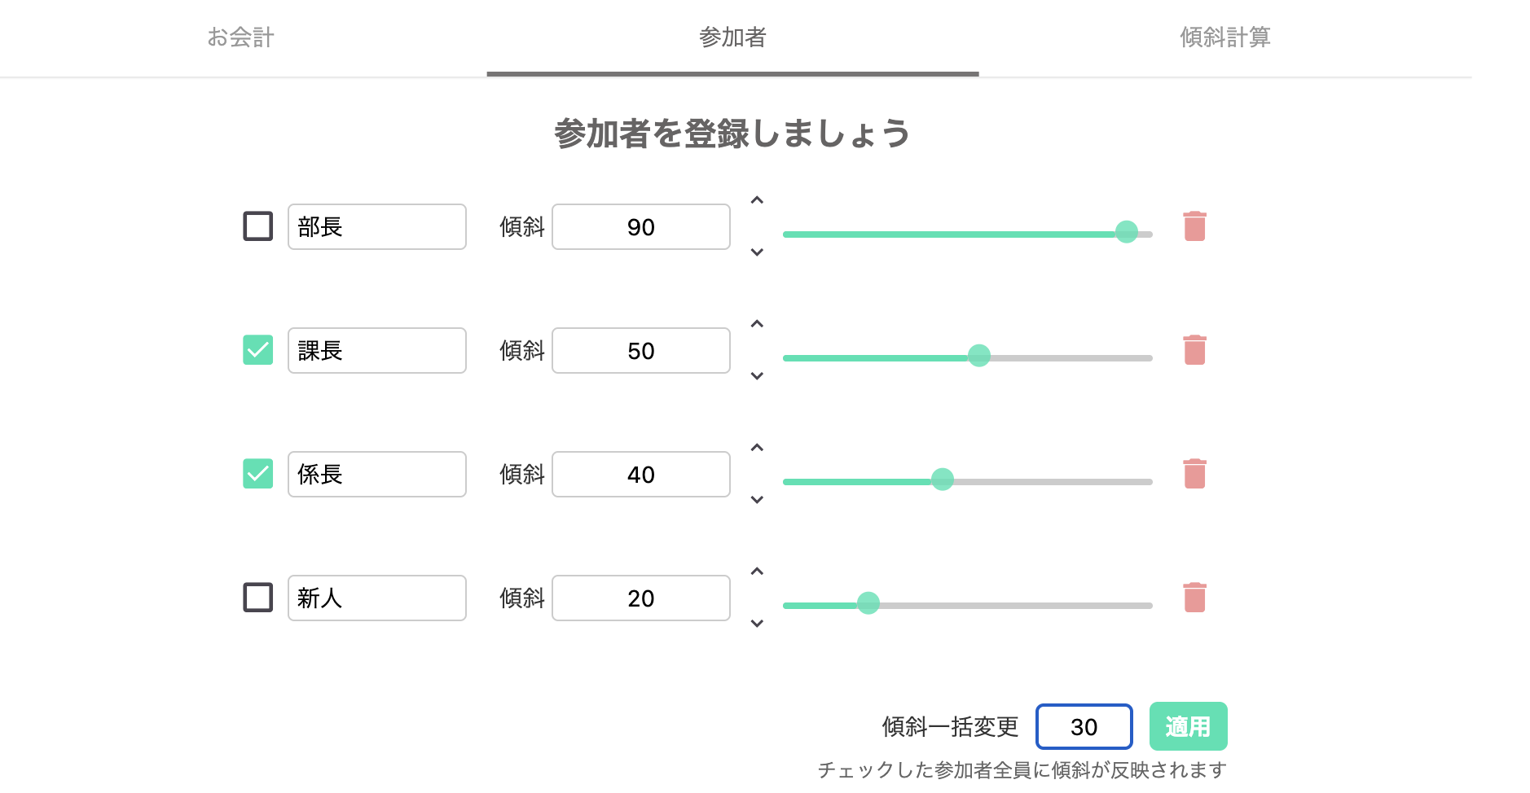Enable the 新人 checkbox
1530x793 pixels.
258,598
